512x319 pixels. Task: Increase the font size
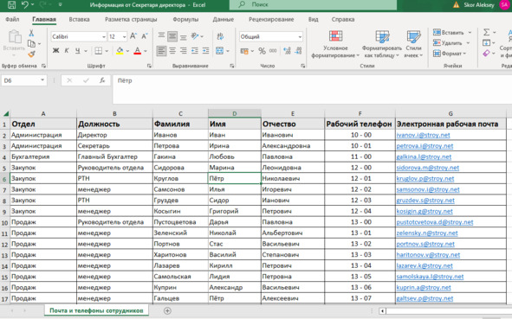click(x=133, y=36)
